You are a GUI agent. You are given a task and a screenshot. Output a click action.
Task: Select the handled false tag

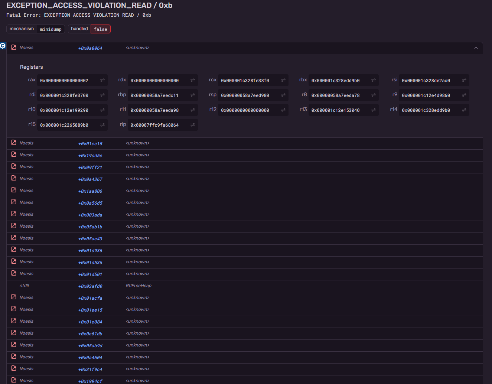click(x=100, y=29)
